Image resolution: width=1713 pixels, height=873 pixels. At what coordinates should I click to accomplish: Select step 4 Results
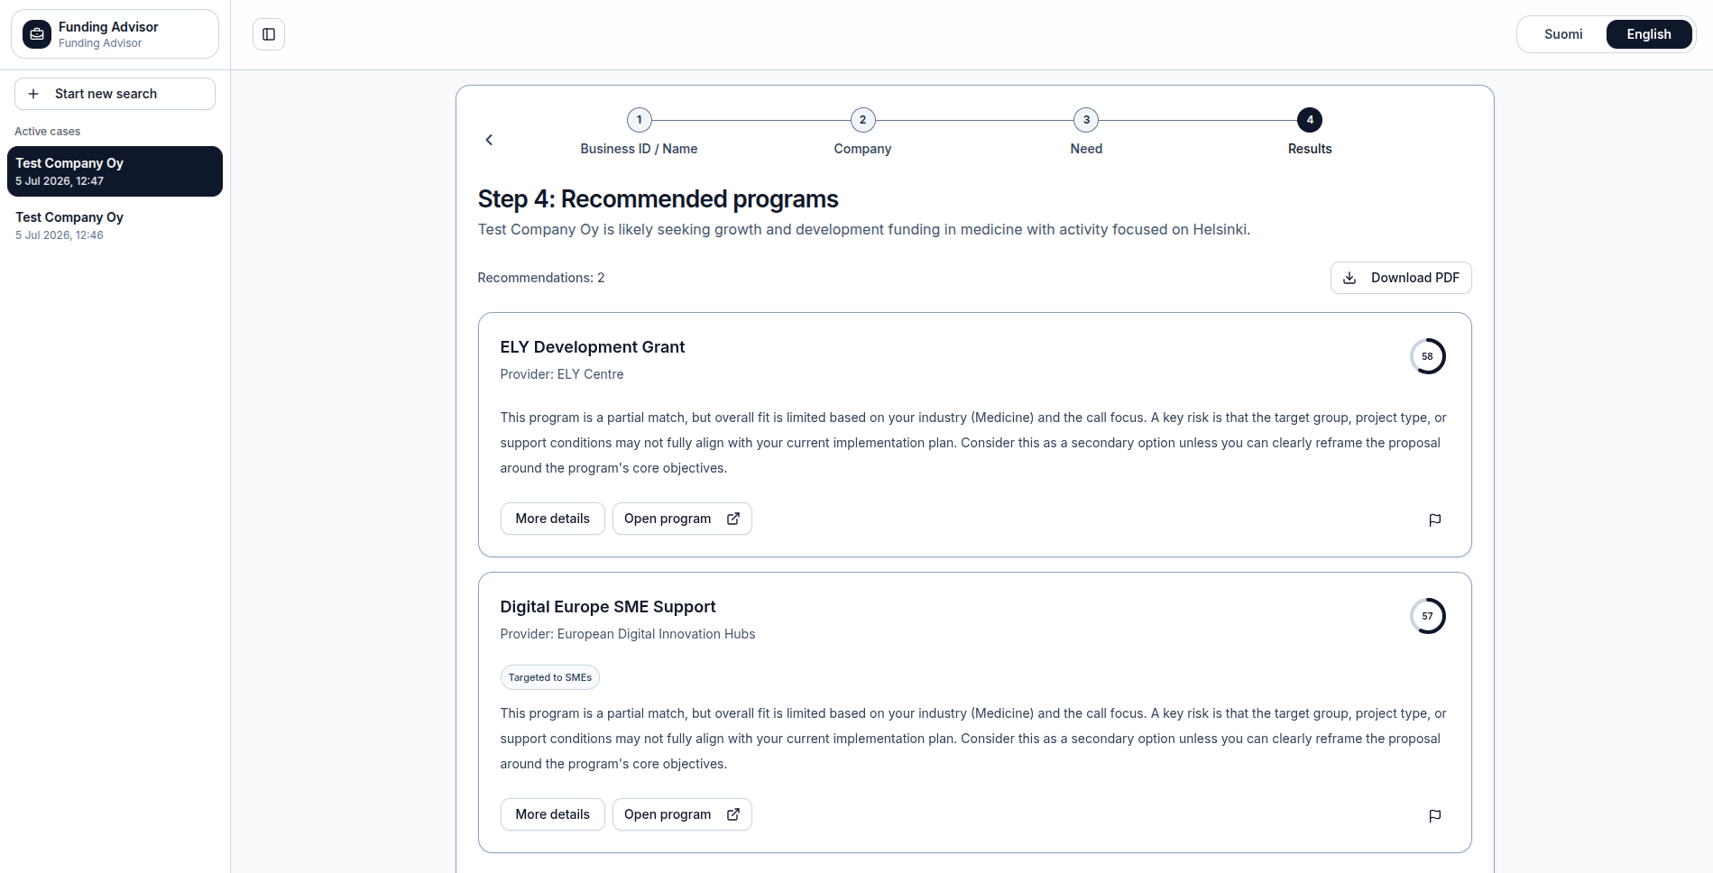tap(1310, 132)
